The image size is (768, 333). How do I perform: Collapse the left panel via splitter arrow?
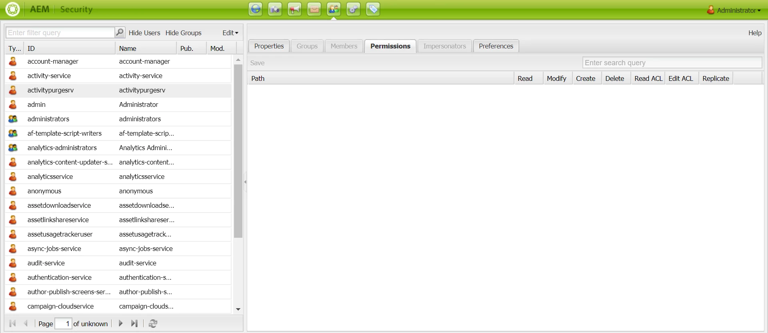245,182
